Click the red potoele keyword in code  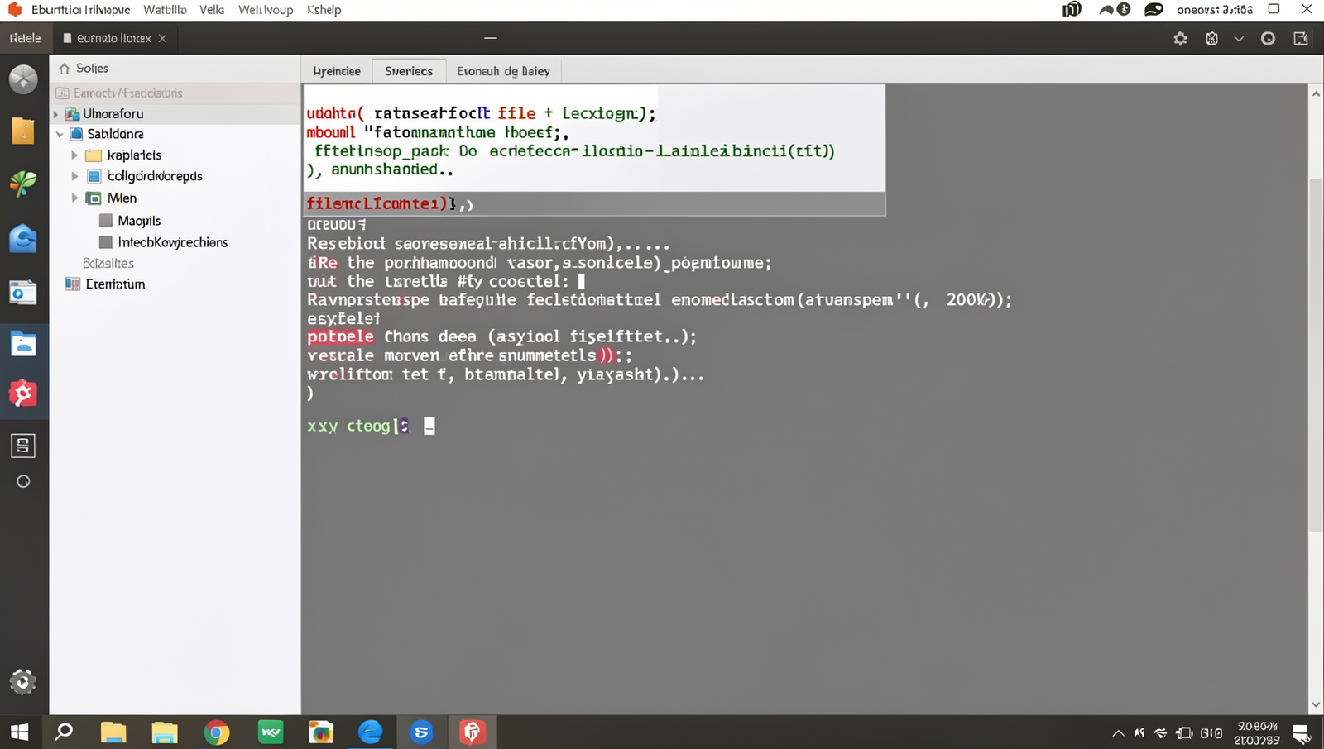340,336
